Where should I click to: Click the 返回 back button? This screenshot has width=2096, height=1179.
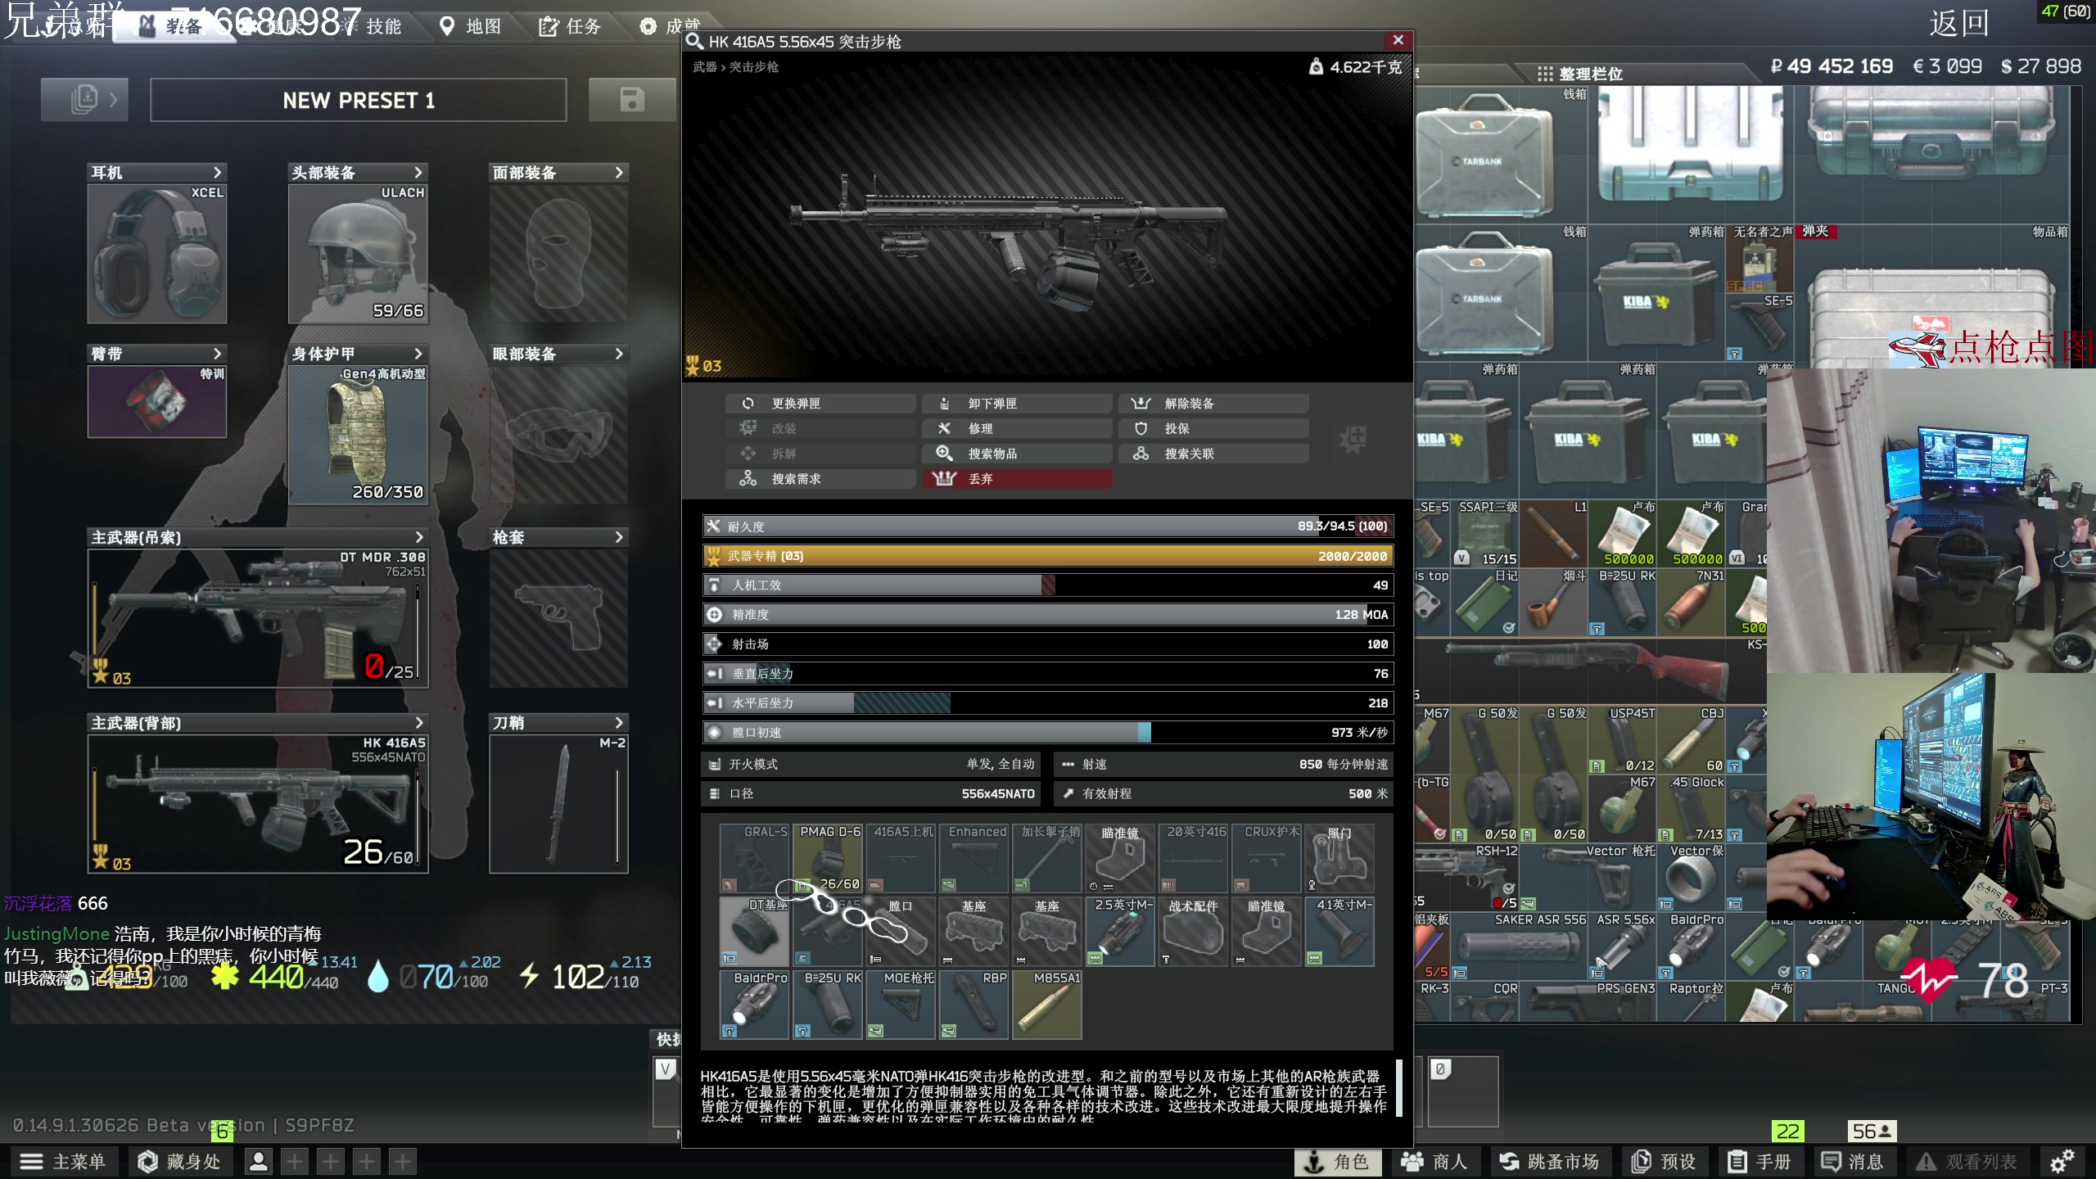1958,23
